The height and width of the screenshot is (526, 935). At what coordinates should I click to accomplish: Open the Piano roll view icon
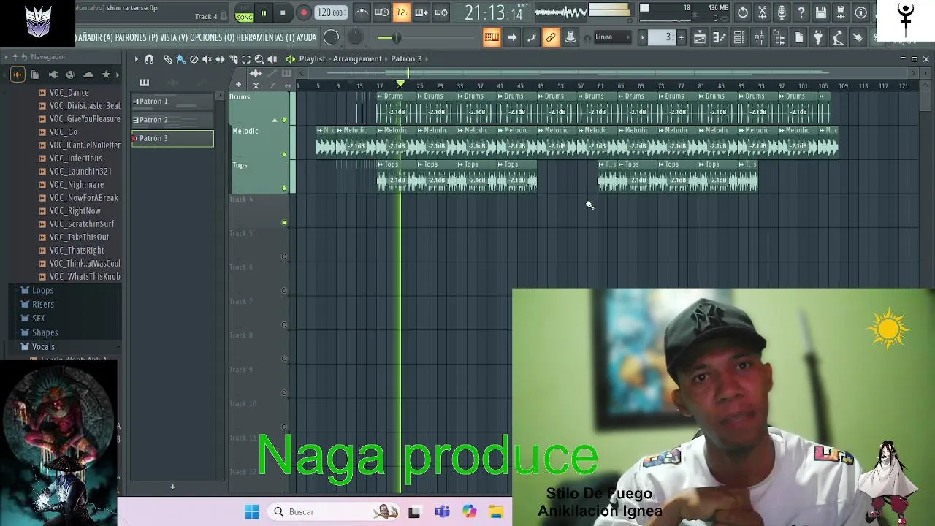coord(720,37)
